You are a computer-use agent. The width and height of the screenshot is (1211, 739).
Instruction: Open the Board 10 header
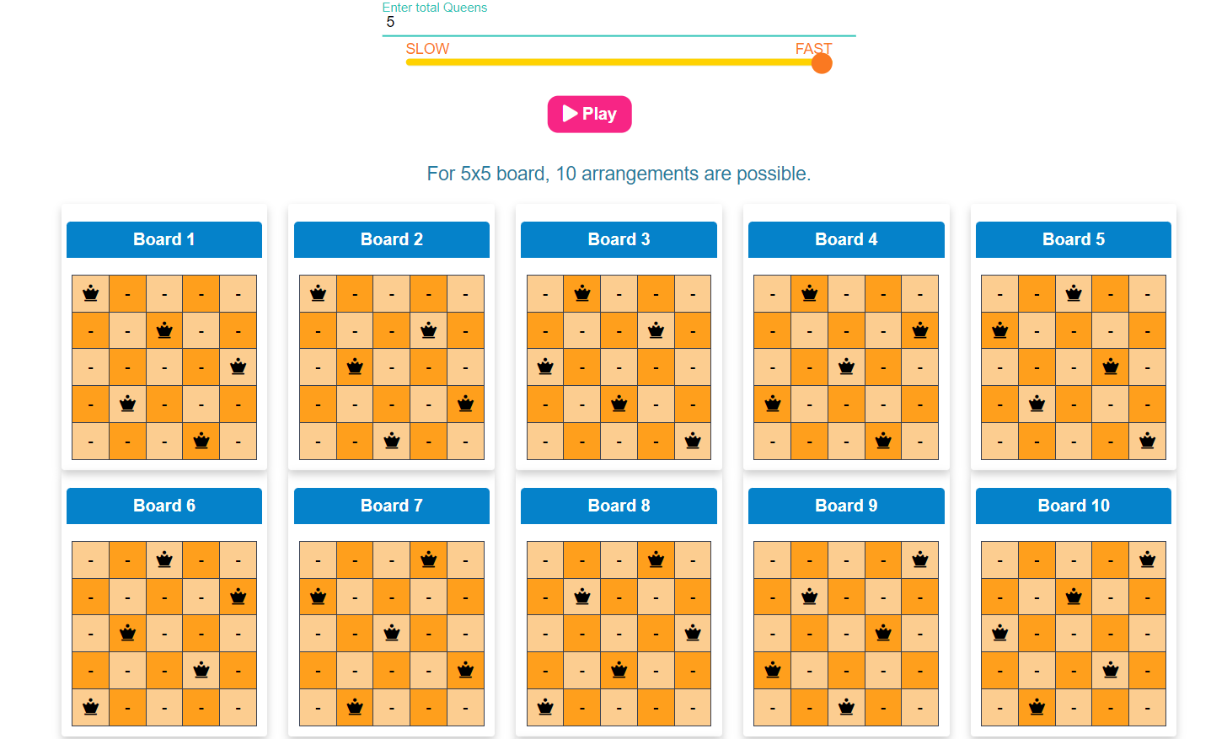[1073, 506]
